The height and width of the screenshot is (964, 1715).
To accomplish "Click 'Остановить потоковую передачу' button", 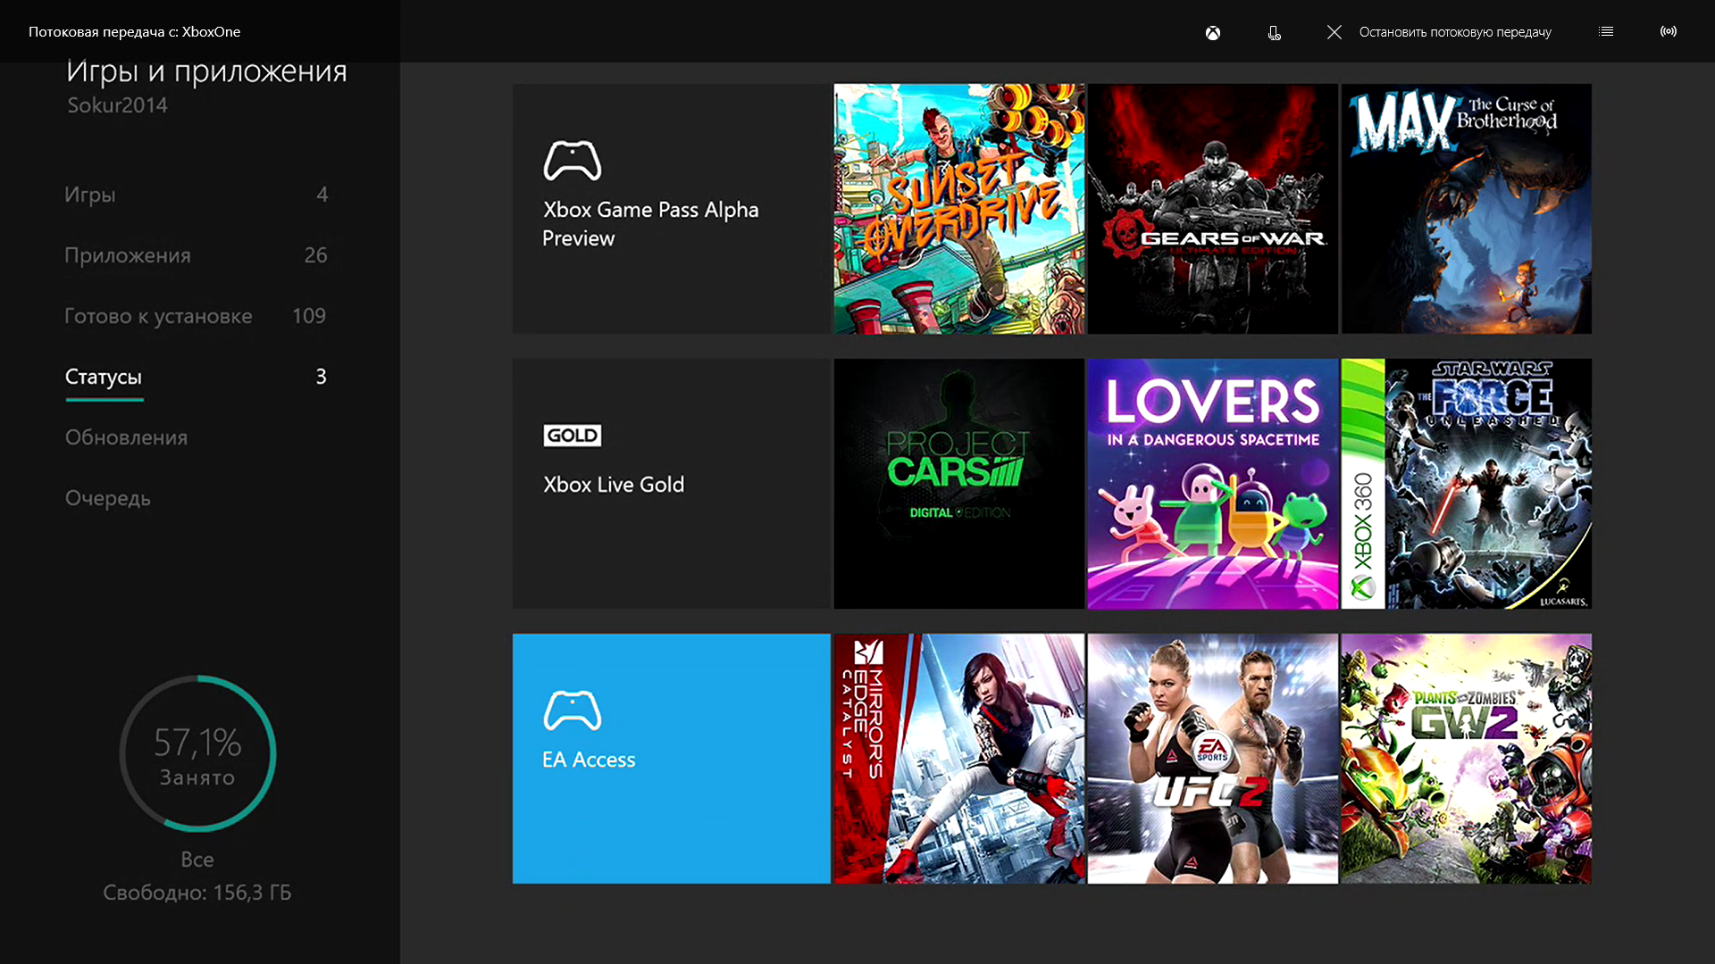I will coord(1455,32).
